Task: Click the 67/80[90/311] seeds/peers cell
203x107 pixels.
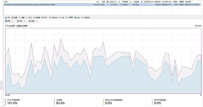Action: [166, 4]
